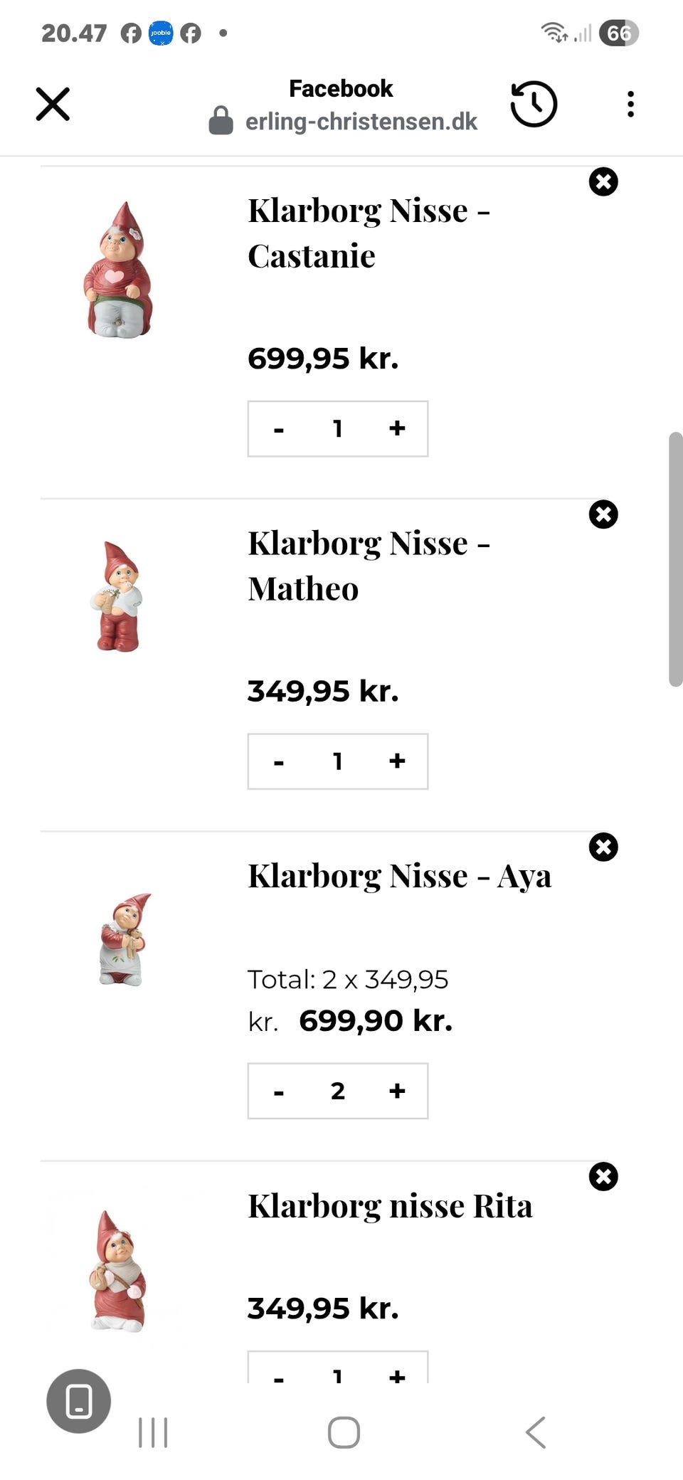The image size is (683, 1480).
Task: Increase Matheo quantity with plus
Action: (x=397, y=761)
